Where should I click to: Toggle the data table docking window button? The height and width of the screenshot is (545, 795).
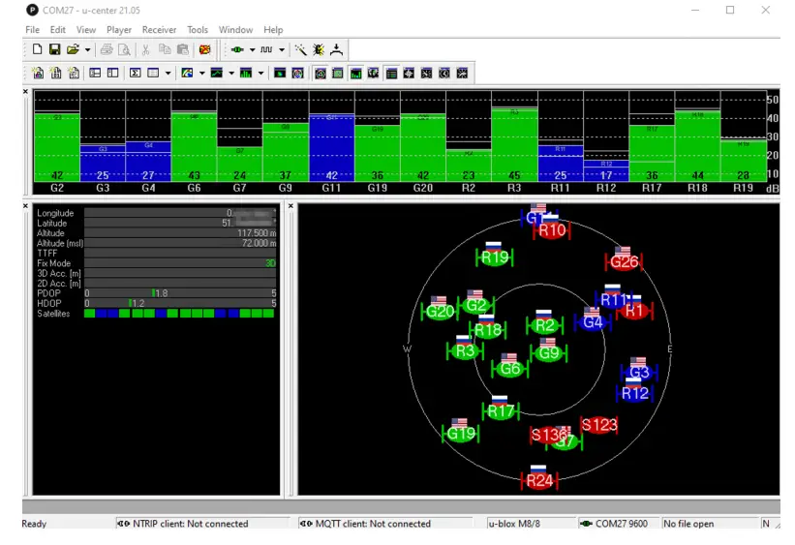click(x=391, y=73)
